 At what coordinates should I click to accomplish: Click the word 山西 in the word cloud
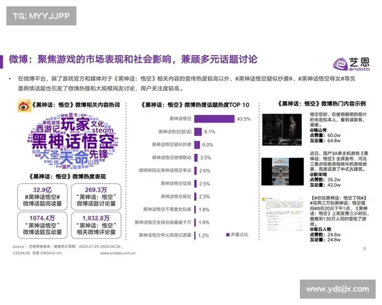tap(94, 162)
